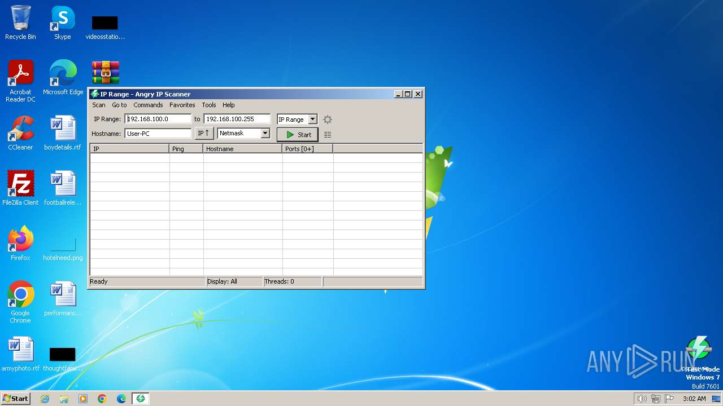Open the Skype desktop shortcut
Viewport: 723px width, 406px height.
point(63,23)
